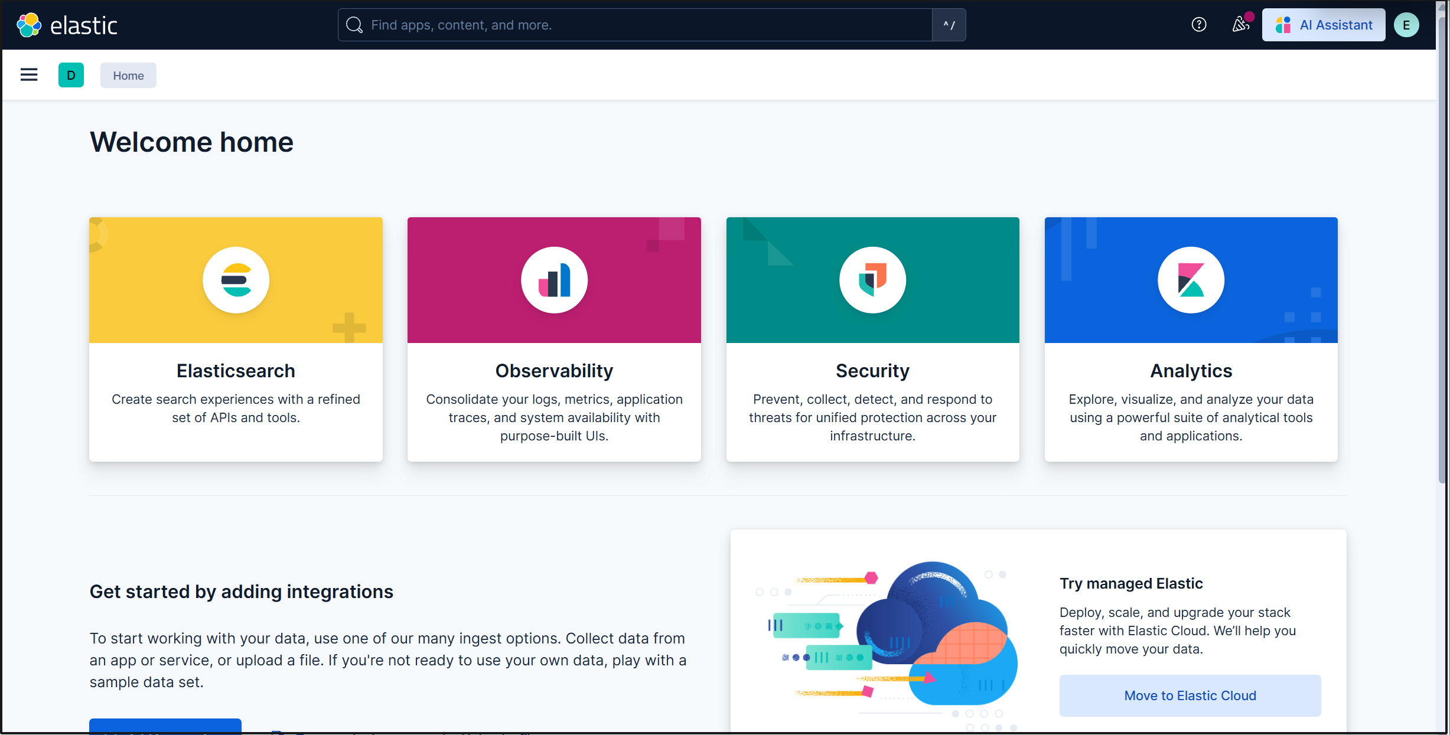1450x735 pixels.
Task: Open the Observability card title
Action: (554, 371)
